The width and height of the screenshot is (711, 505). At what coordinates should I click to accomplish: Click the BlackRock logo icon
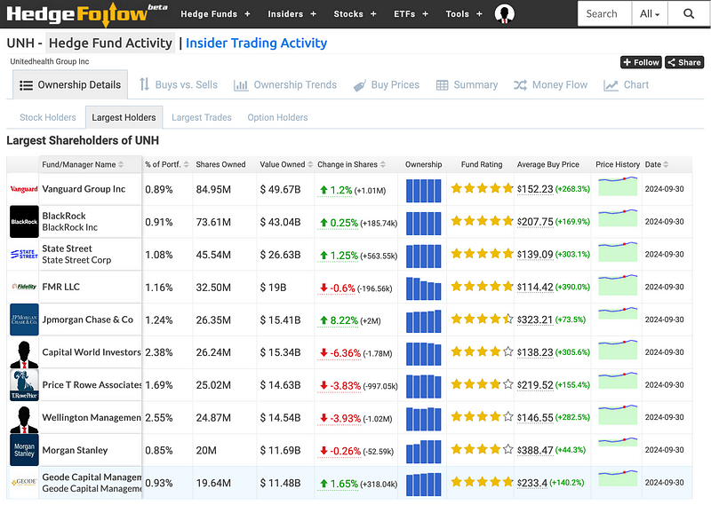(x=24, y=222)
